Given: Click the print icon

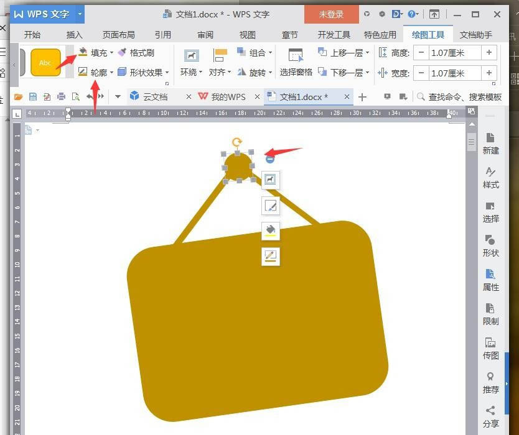Looking at the screenshot, I should tap(61, 97).
